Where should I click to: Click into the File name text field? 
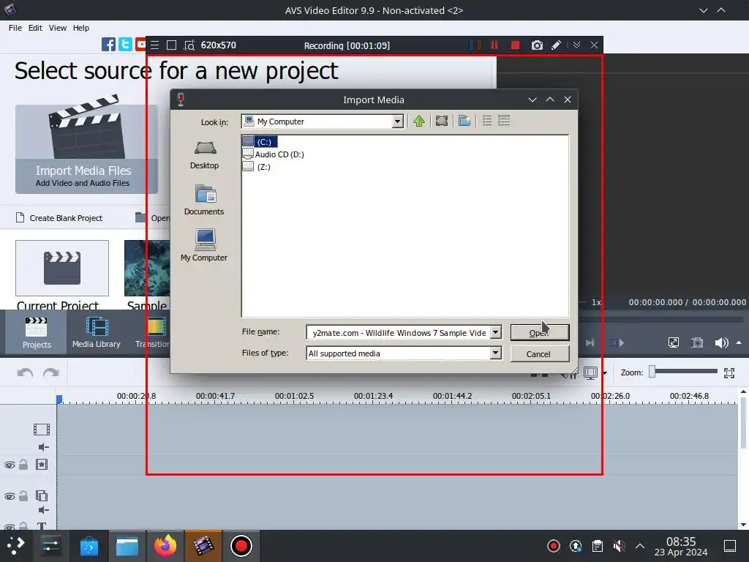click(399, 332)
